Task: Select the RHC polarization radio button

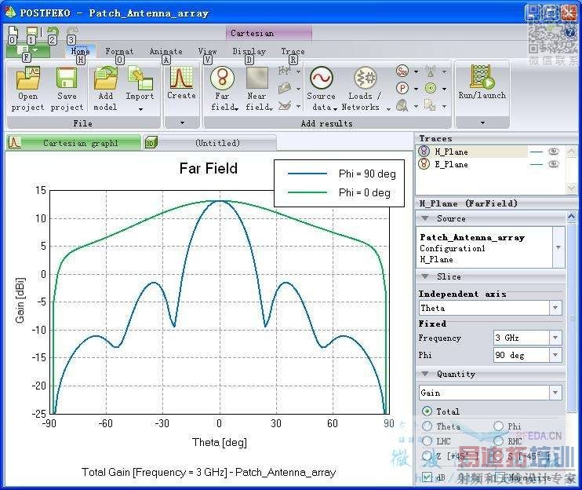Action: 499,441
